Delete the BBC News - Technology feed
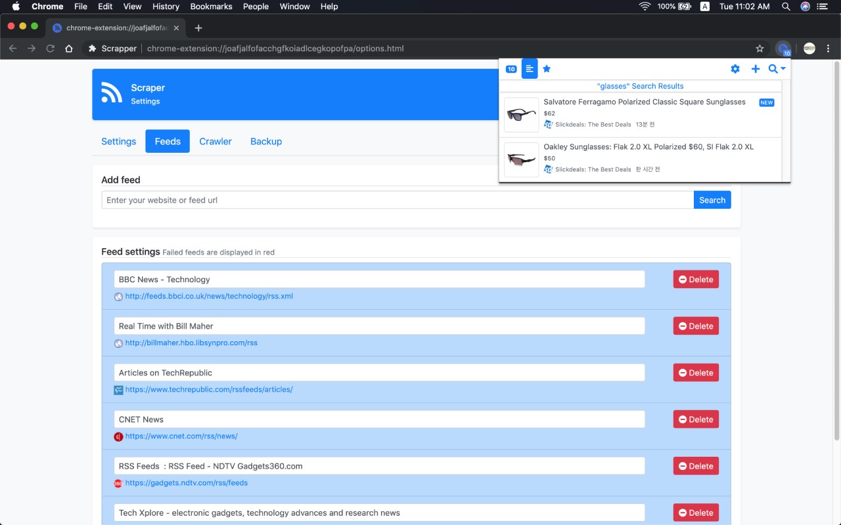Screen dimensions: 841x525 [x=696, y=280]
